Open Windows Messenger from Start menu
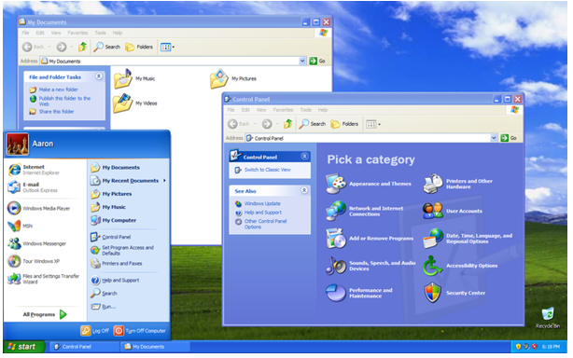 (x=37, y=243)
